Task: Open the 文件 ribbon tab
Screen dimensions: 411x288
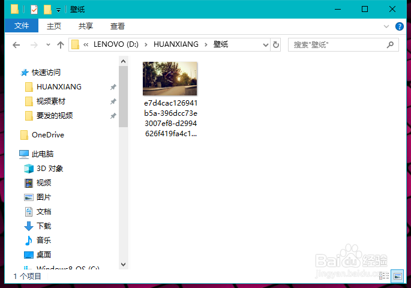Action: pos(22,26)
